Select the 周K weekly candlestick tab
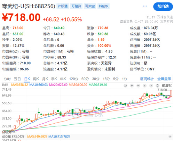 36,79
